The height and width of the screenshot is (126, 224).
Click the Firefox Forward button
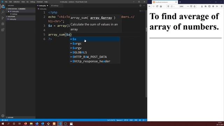(x=153, y=6)
